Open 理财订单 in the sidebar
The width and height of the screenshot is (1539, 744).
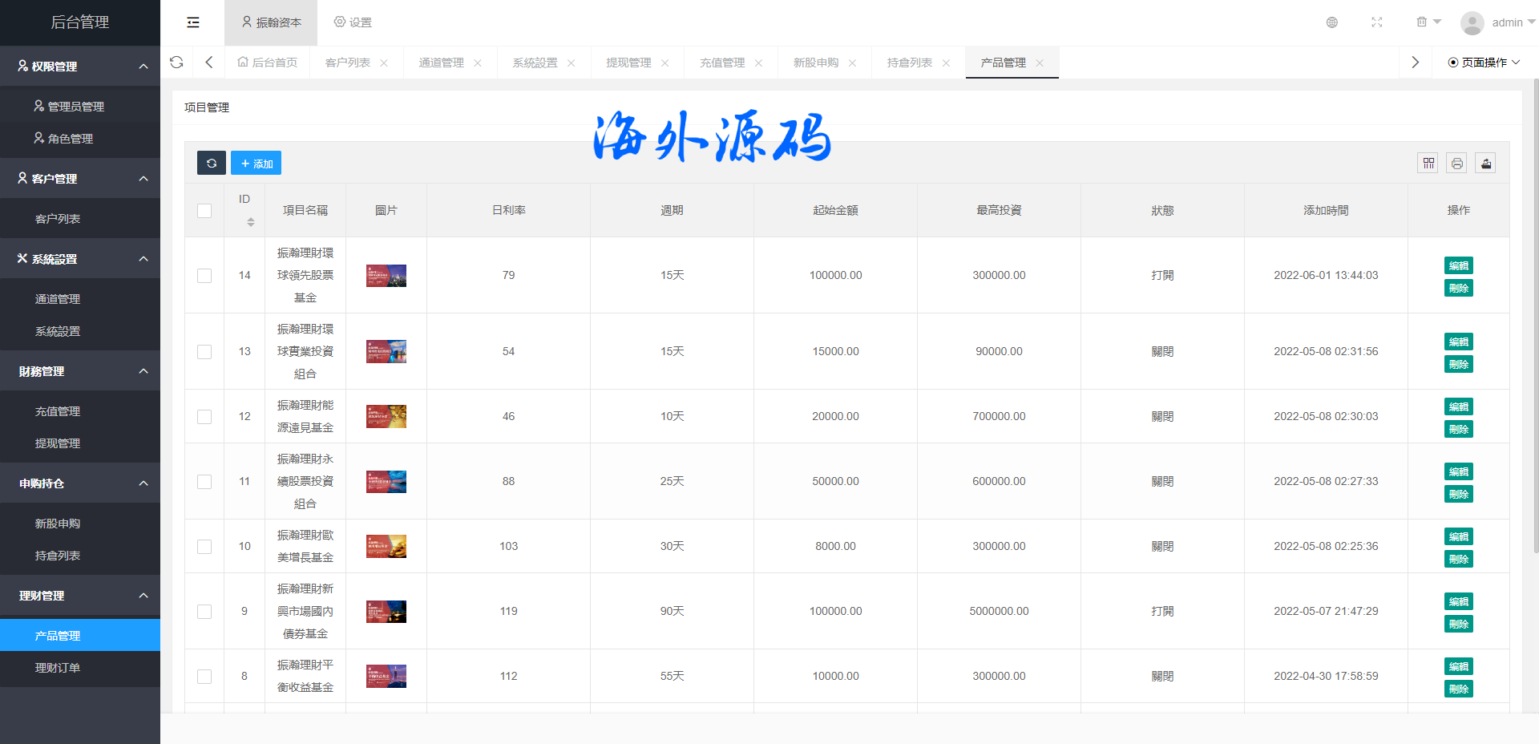coord(58,668)
